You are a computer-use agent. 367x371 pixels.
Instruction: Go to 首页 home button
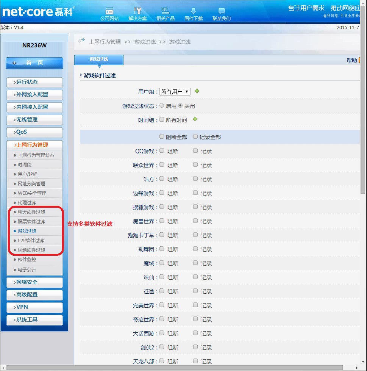(34, 63)
